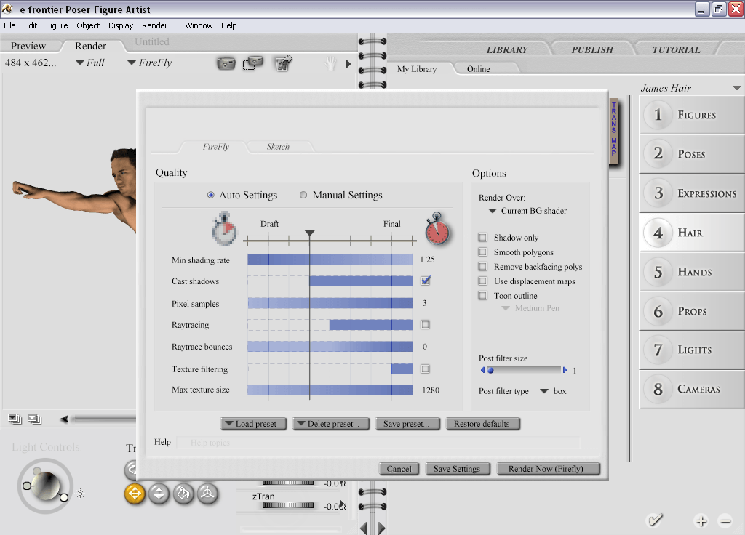Open the Render menu
Screen dimensions: 745x535
click(154, 25)
